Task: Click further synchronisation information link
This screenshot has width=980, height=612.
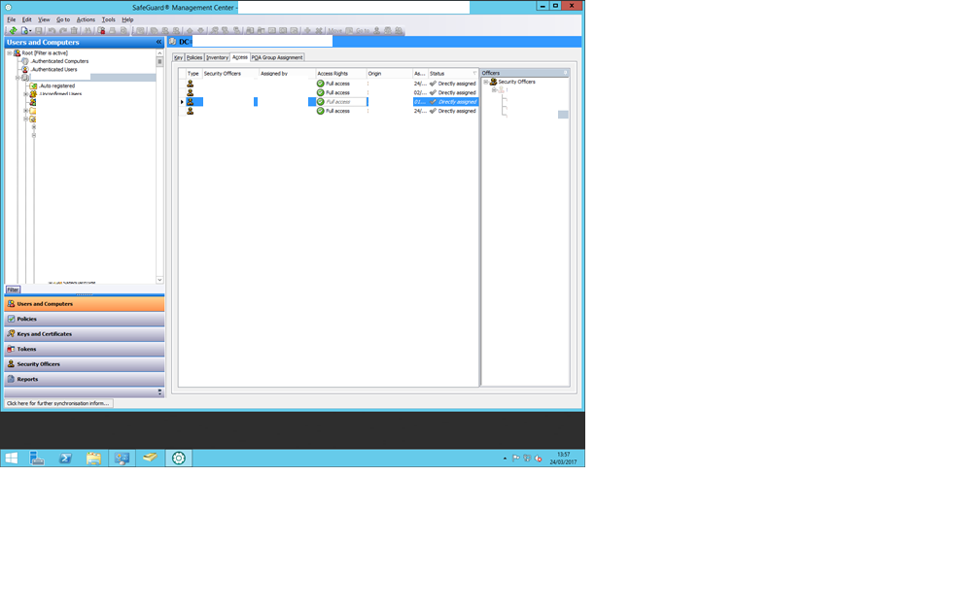Action: point(58,403)
